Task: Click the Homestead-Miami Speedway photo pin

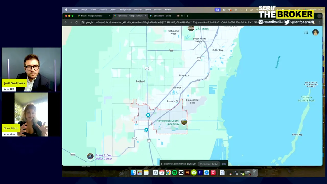Action: [x=184, y=122]
